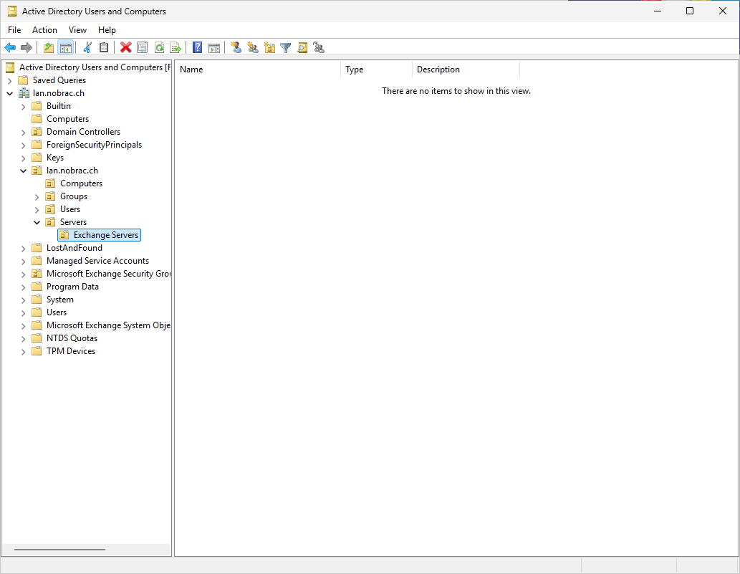
Task: Expand the Program Data container
Action: 23,287
